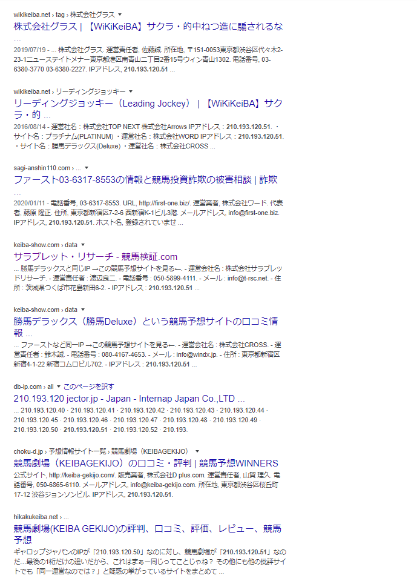Click the wikikeiba.net › リーディングジョッキー URL text
Image resolution: width=417 pixels, height=584 pixels.
click(x=70, y=91)
